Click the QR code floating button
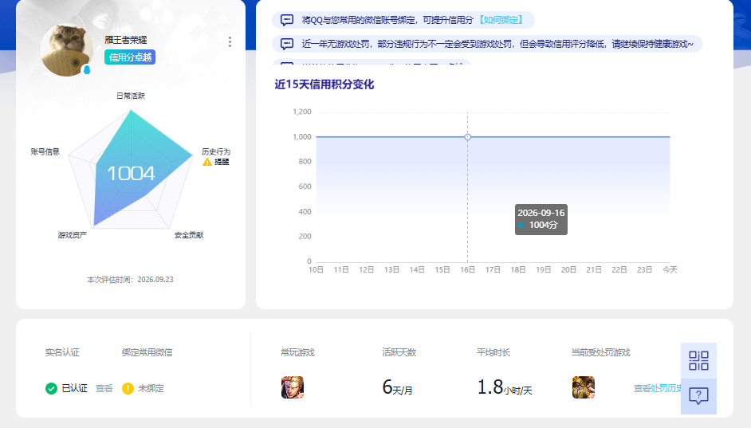Image resolution: width=751 pixels, height=428 pixels. [699, 360]
